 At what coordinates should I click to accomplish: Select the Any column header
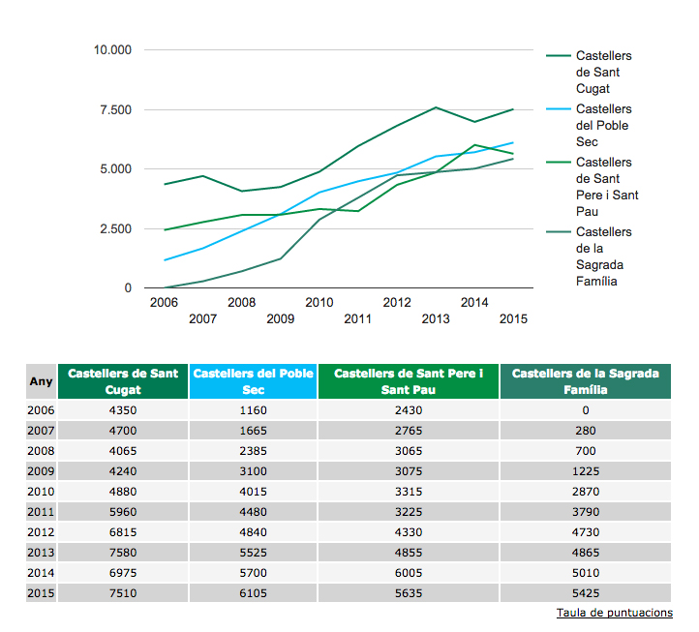[41, 381]
